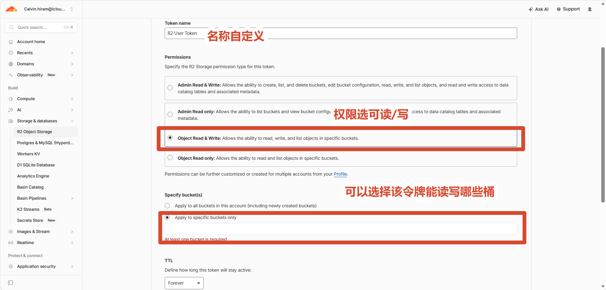Select Admin Read & Write permission
This screenshot has height=290, width=606.
(x=170, y=88)
